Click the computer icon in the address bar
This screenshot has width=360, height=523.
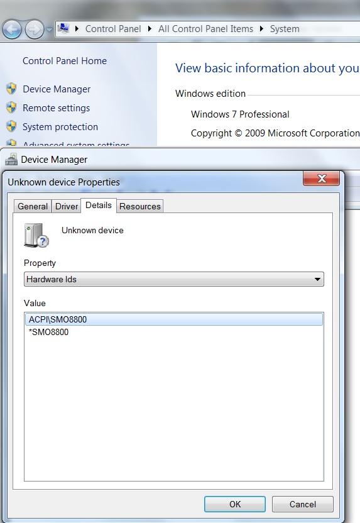(63, 29)
